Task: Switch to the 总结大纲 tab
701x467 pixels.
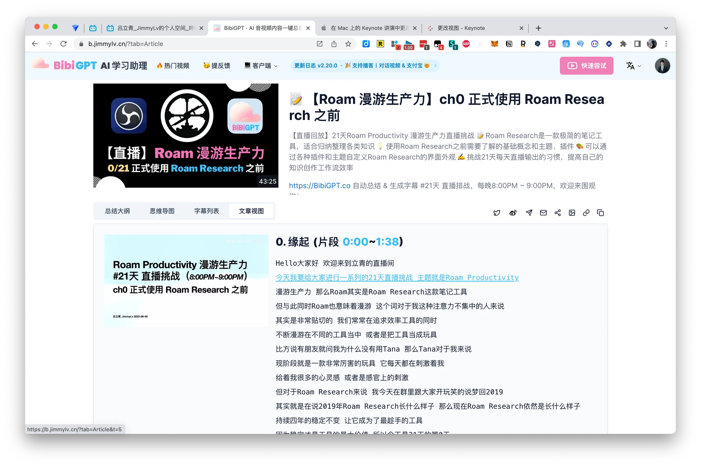Action: 117,211
